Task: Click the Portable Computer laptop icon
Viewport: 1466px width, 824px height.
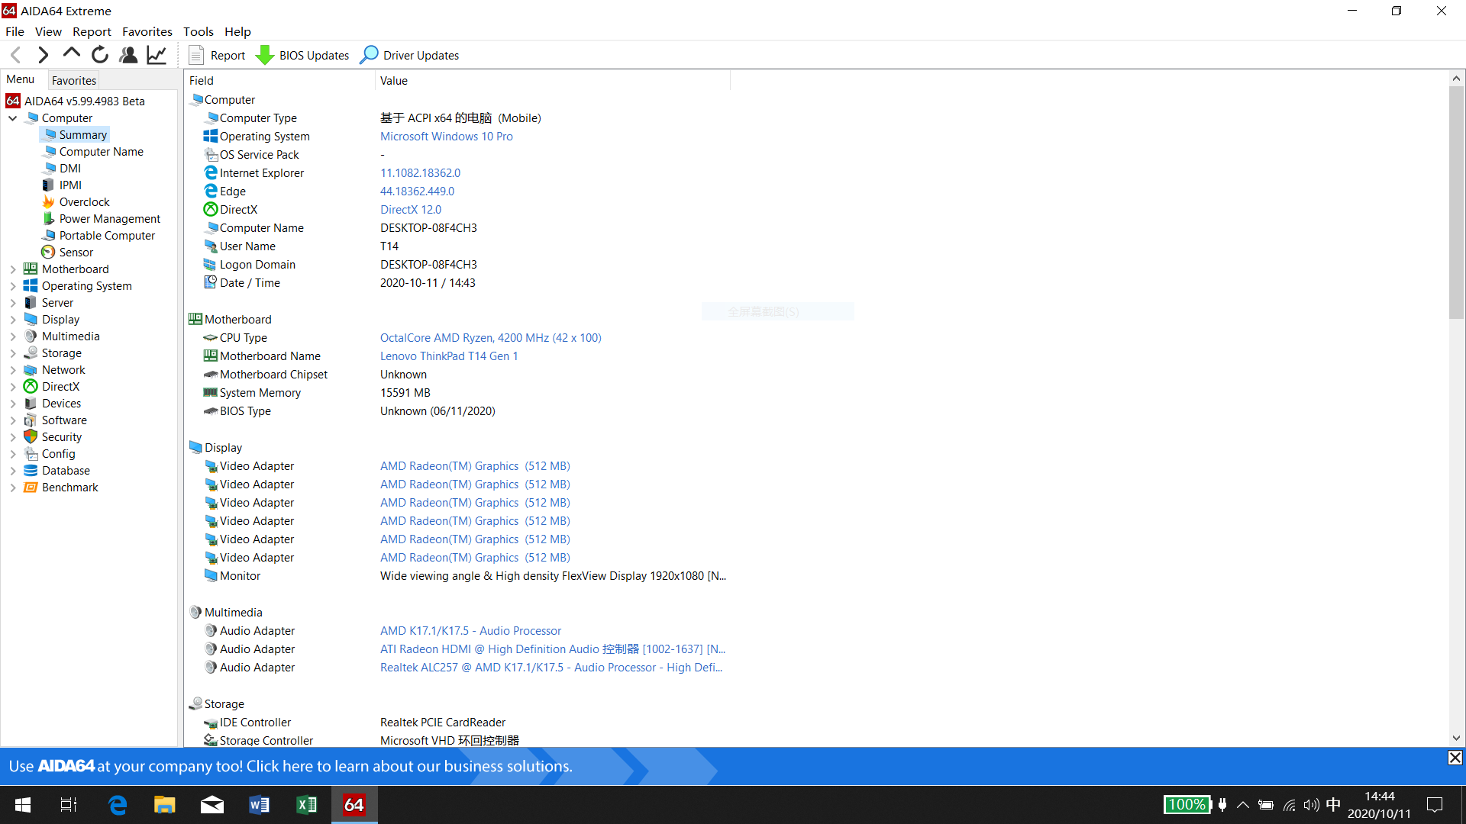Action: point(49,236)
